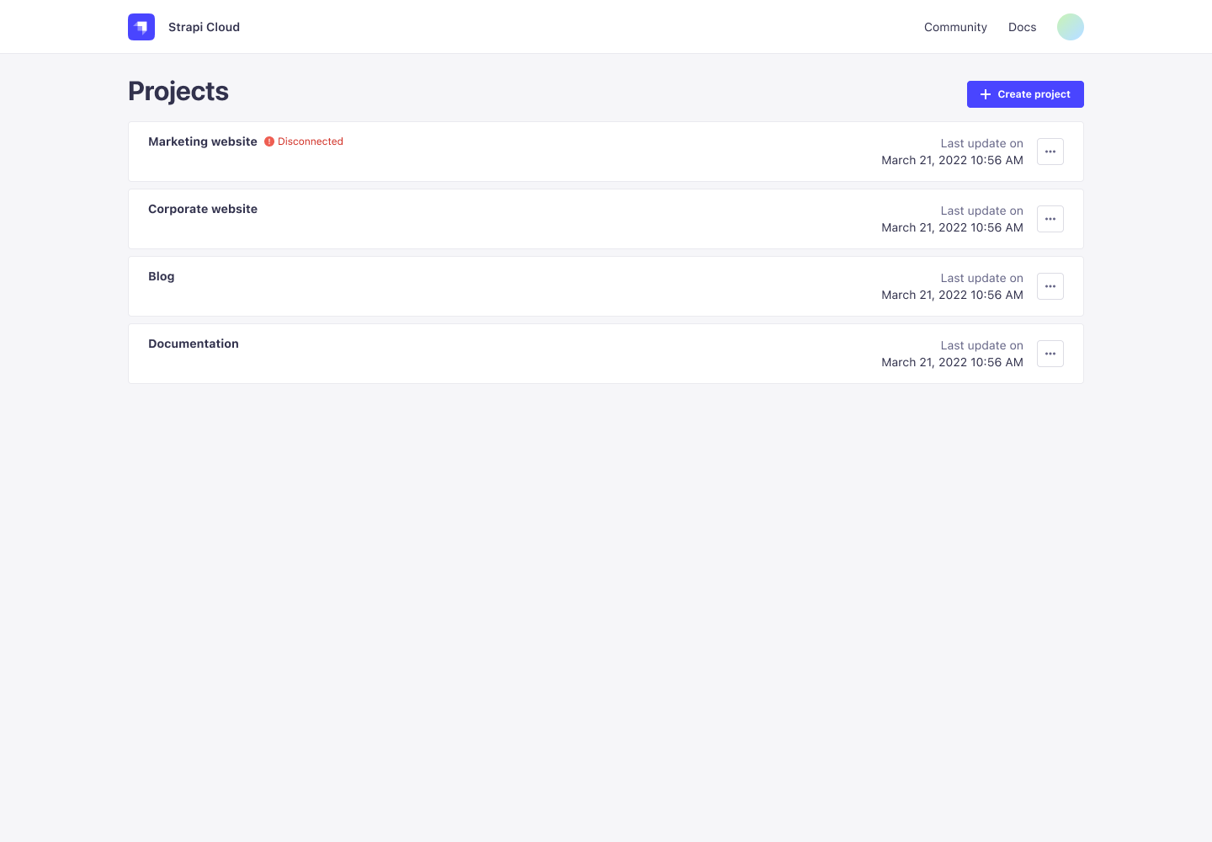Click the Disconnected status label
Viewport: 1212px width, 842px height.
310,141
